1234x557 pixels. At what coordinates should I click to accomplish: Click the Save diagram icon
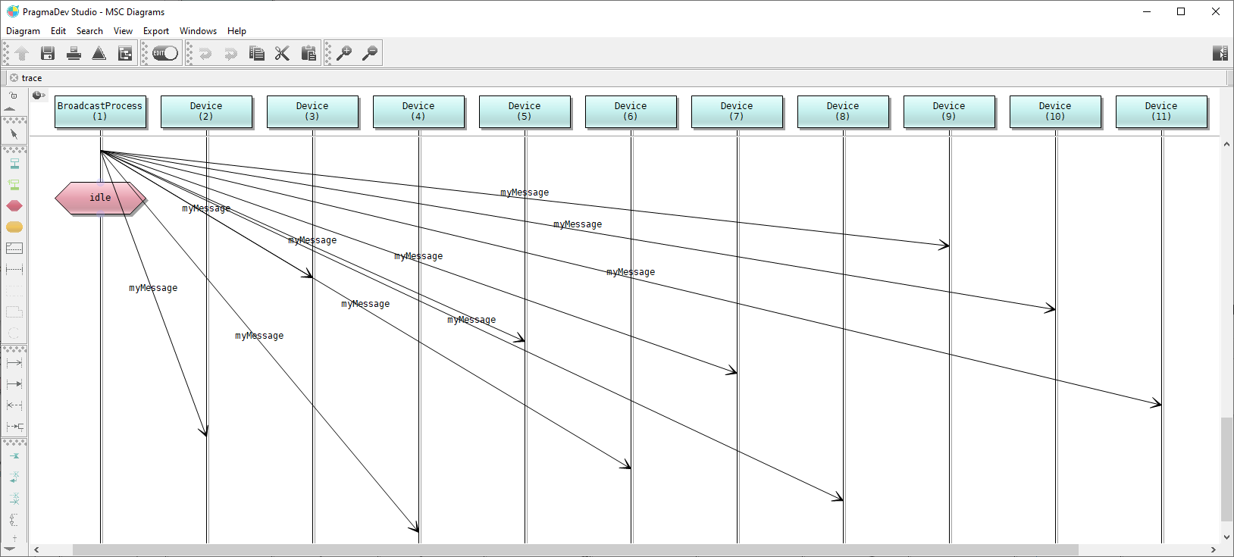[48, 53]
